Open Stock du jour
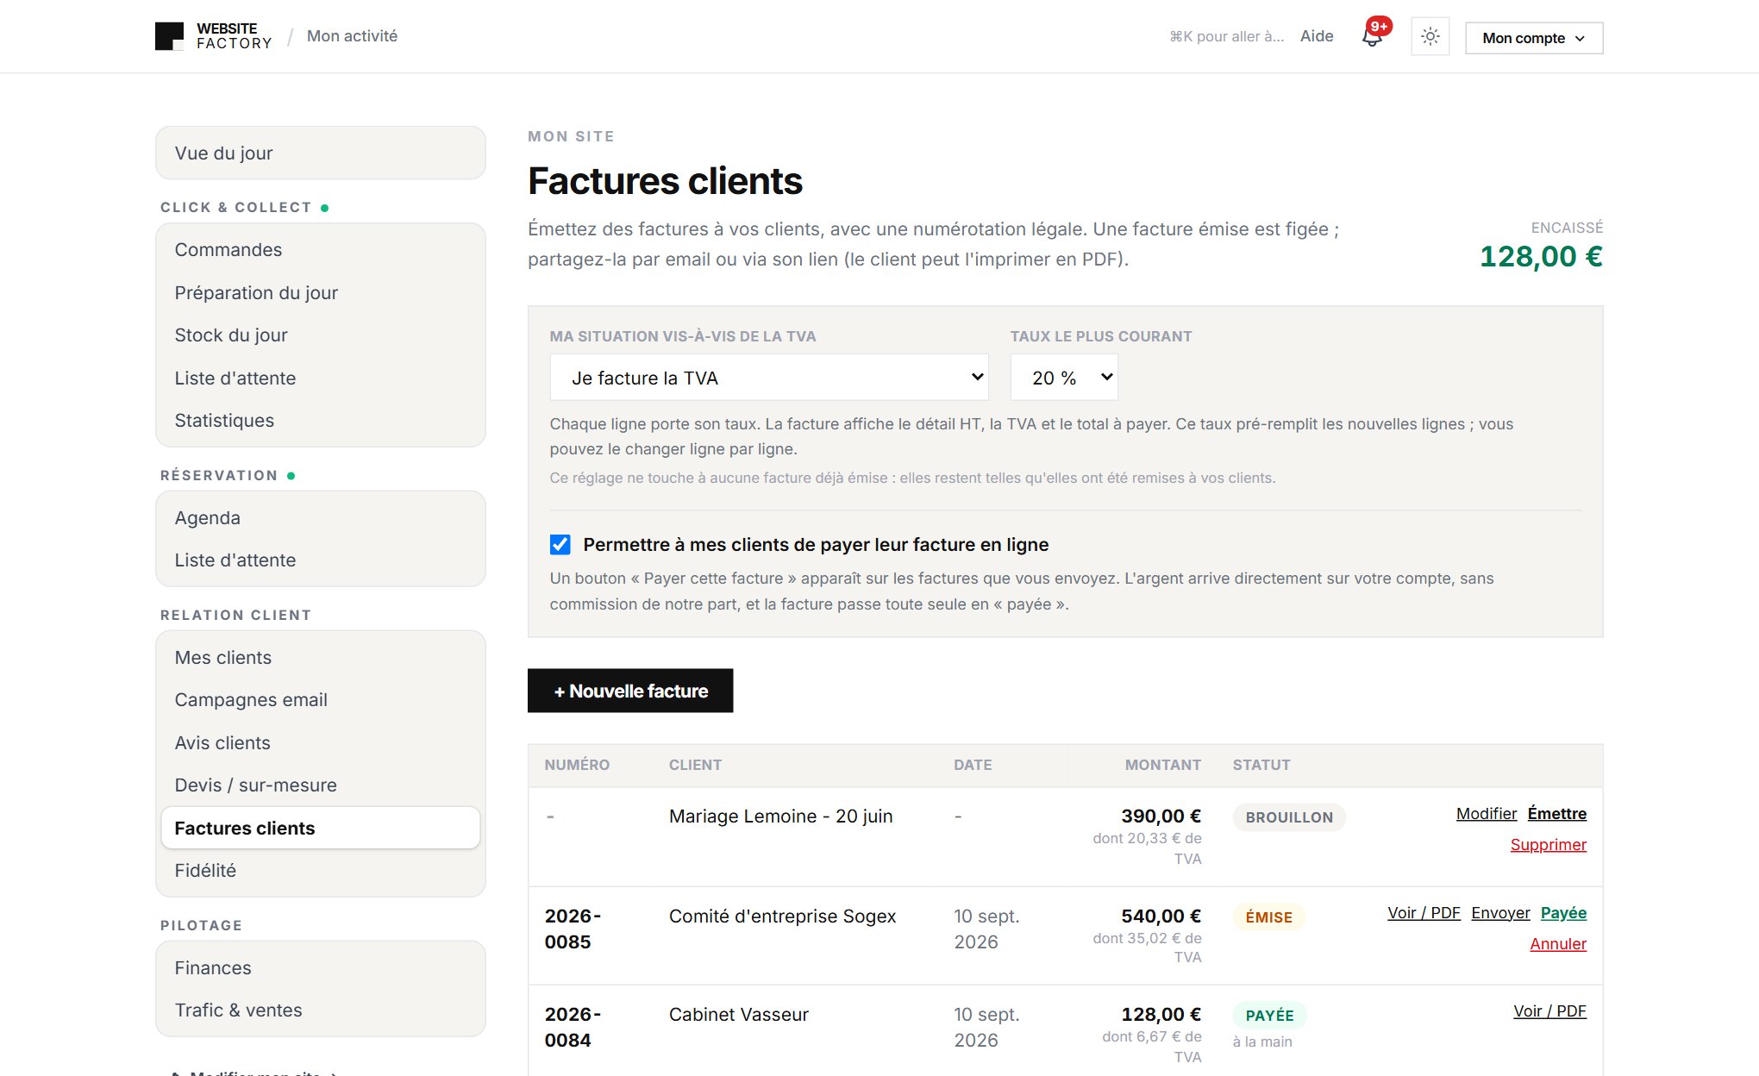 [x=321, y=335]
